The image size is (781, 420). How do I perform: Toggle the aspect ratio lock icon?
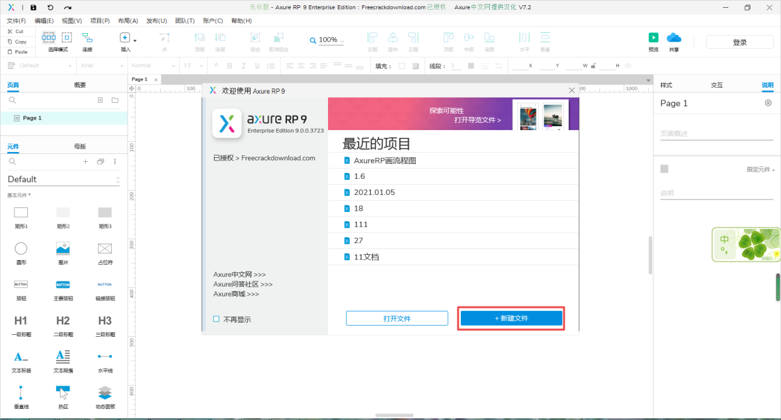594,66
